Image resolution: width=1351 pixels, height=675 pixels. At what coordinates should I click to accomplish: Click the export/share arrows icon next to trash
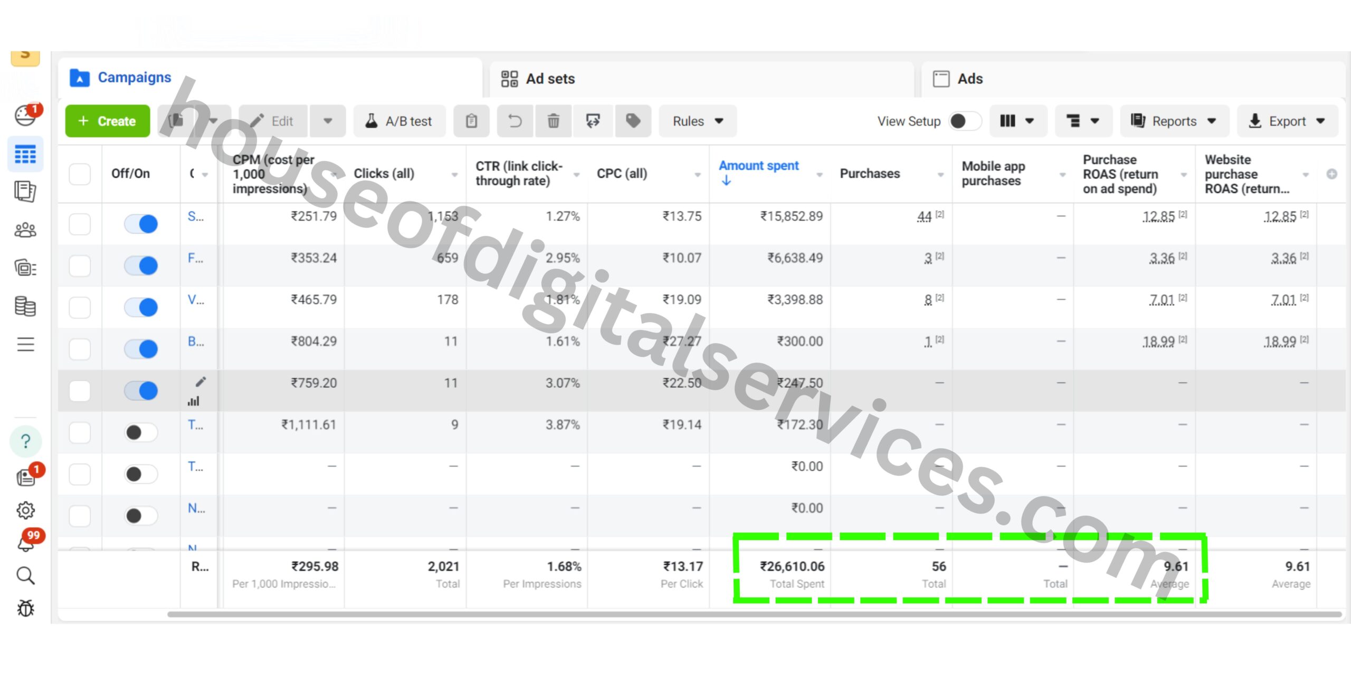tap(593, 121)
